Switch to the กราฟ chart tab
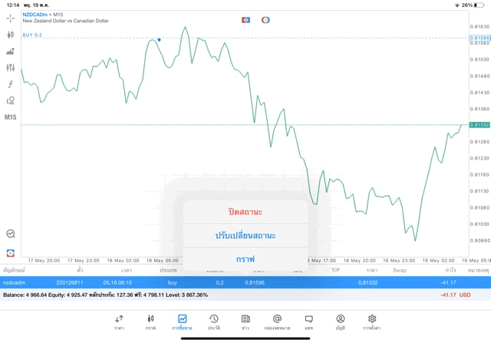The image size is (491, 343). click(x=150, y=322)
